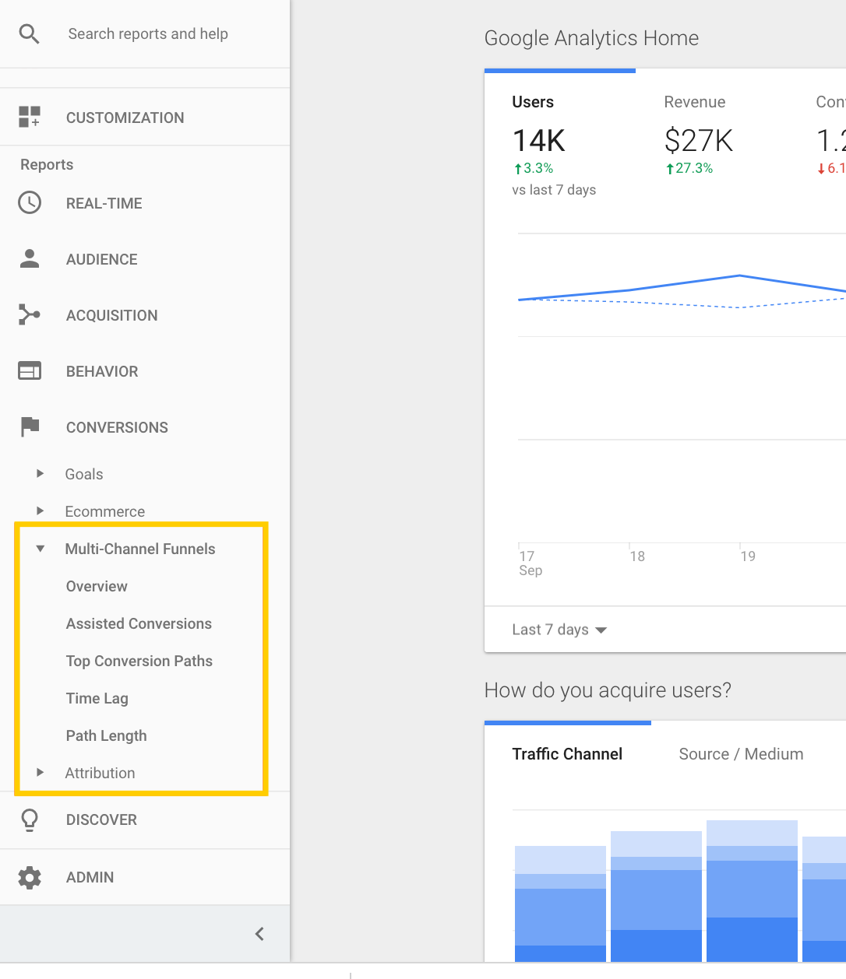The height and width of the screenshot is (979, 846).
Task: Select the Revenue metric tab
Action: 695,102
